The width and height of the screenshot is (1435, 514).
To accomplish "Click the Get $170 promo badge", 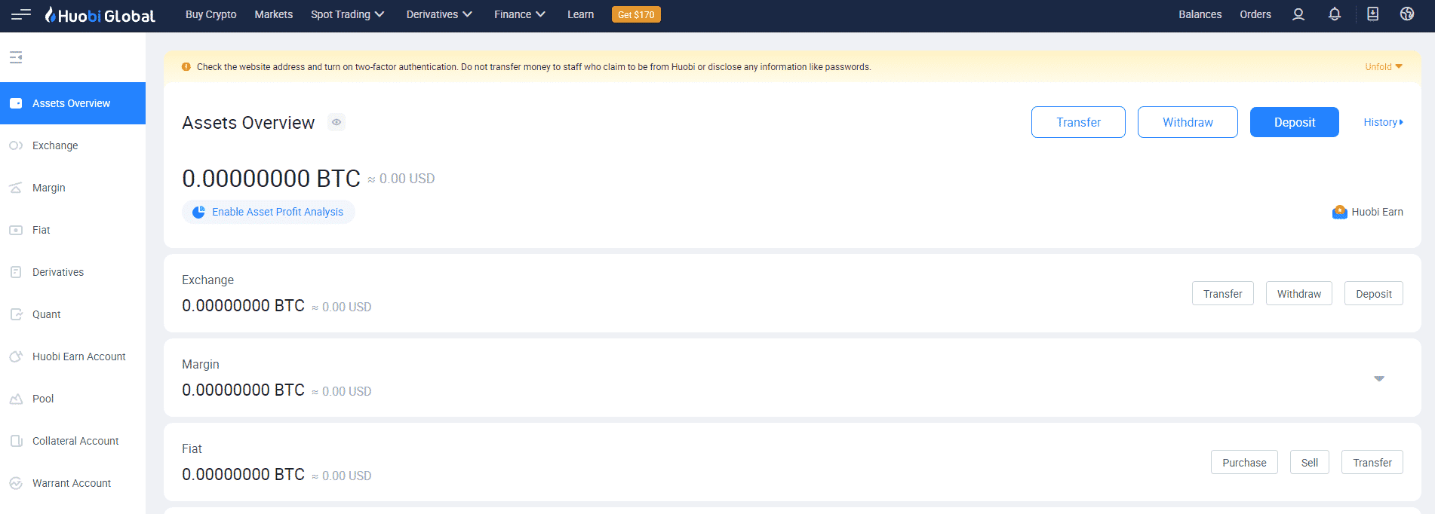I will click(x=635, y=14).
